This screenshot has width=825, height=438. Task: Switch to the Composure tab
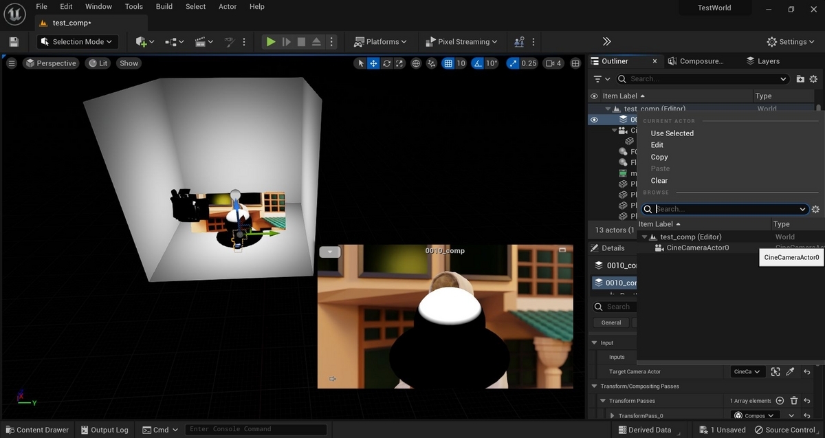(696, 61)
